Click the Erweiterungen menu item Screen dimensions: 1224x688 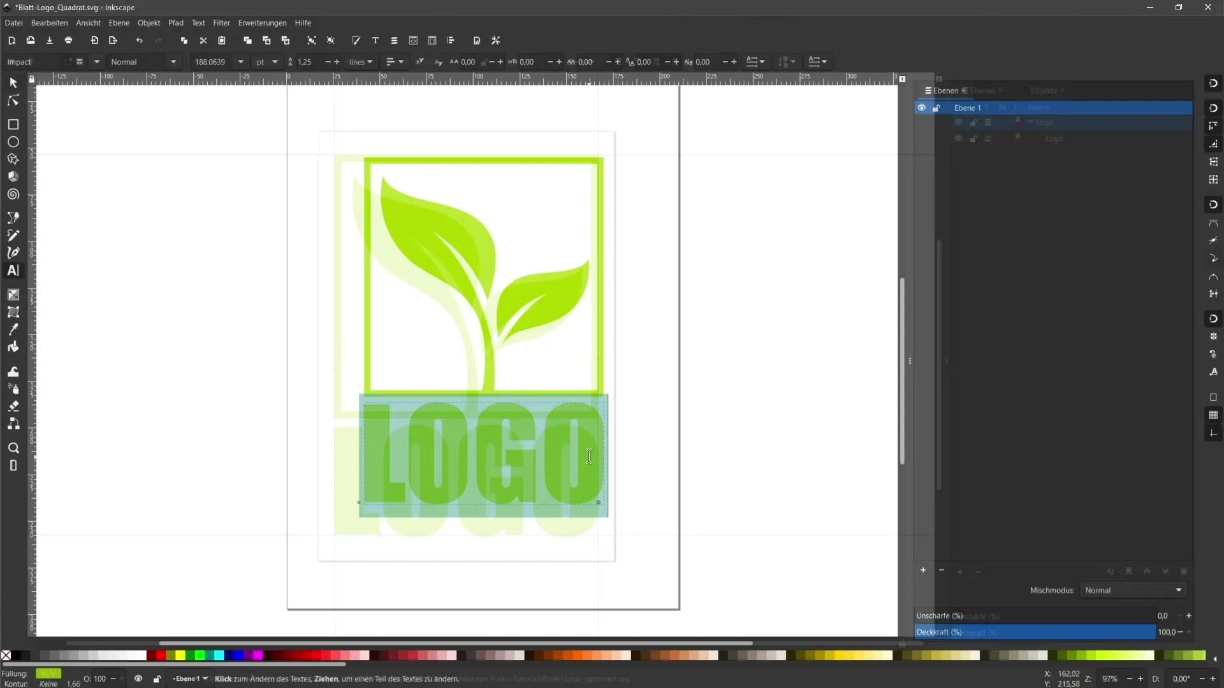[x=261, y=23]
